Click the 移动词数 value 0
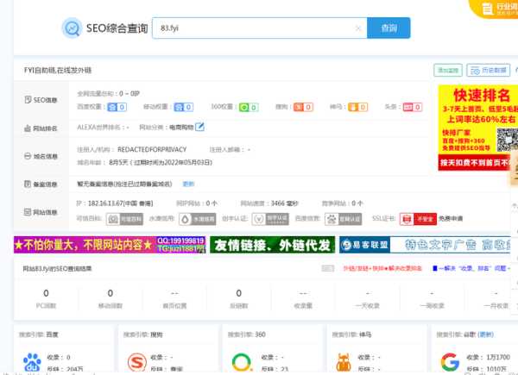 tap(111, 293)
